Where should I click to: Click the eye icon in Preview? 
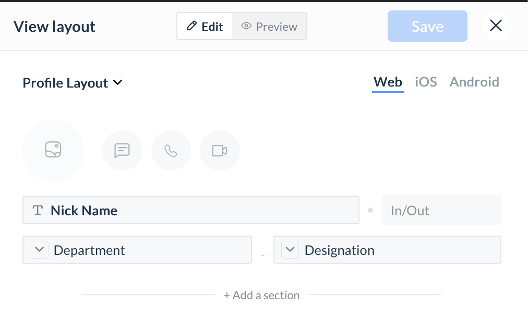click(246, 26)
